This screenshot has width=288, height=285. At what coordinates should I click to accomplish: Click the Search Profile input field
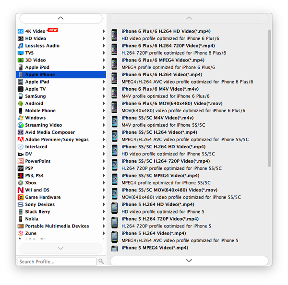[57, 261]
